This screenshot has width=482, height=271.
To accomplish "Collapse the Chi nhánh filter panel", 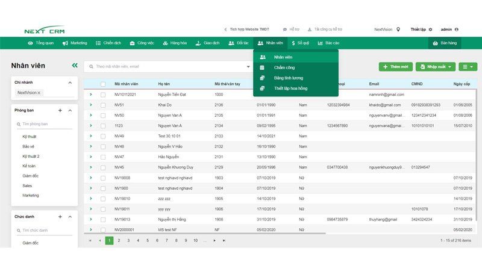I will [x=70, y=83].
